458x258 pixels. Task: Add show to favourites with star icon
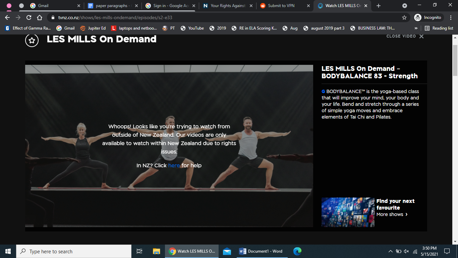[32, 40]
